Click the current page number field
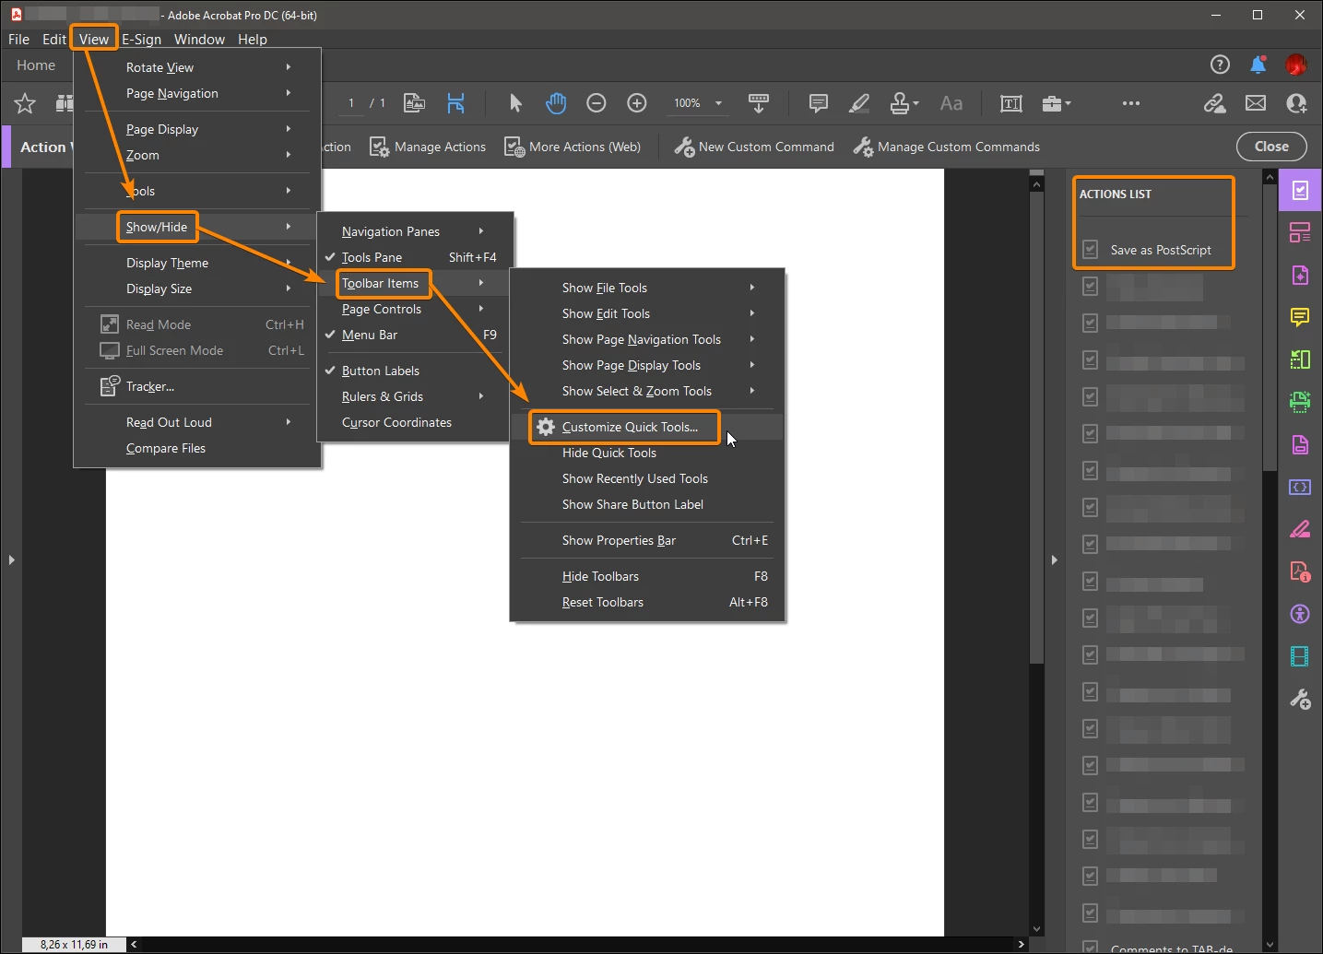This screenshot has height=954, width=1323. (x=351, y=103)
